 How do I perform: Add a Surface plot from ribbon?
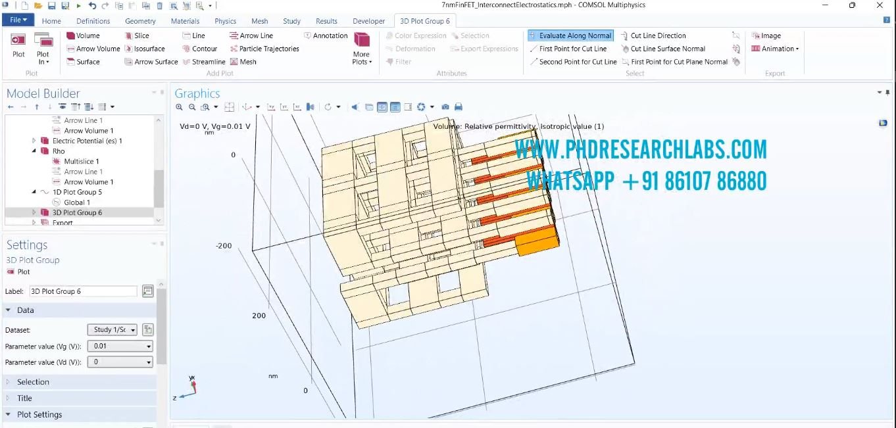pyautogui.click(x=84, y=62)
